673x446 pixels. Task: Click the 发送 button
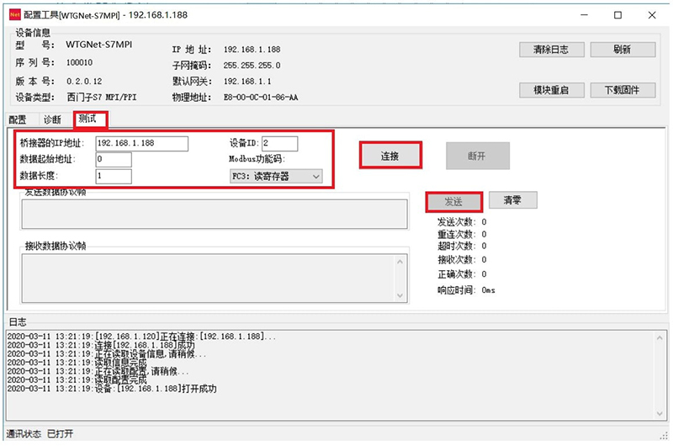pyautogui.click(x=453, y=202)
